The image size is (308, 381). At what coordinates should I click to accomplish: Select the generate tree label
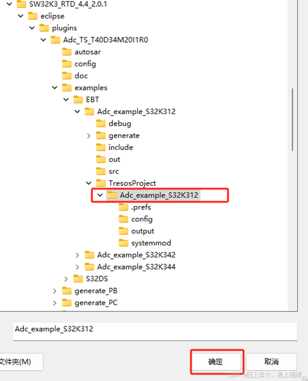pyautogui.click(x=124, y=136)
